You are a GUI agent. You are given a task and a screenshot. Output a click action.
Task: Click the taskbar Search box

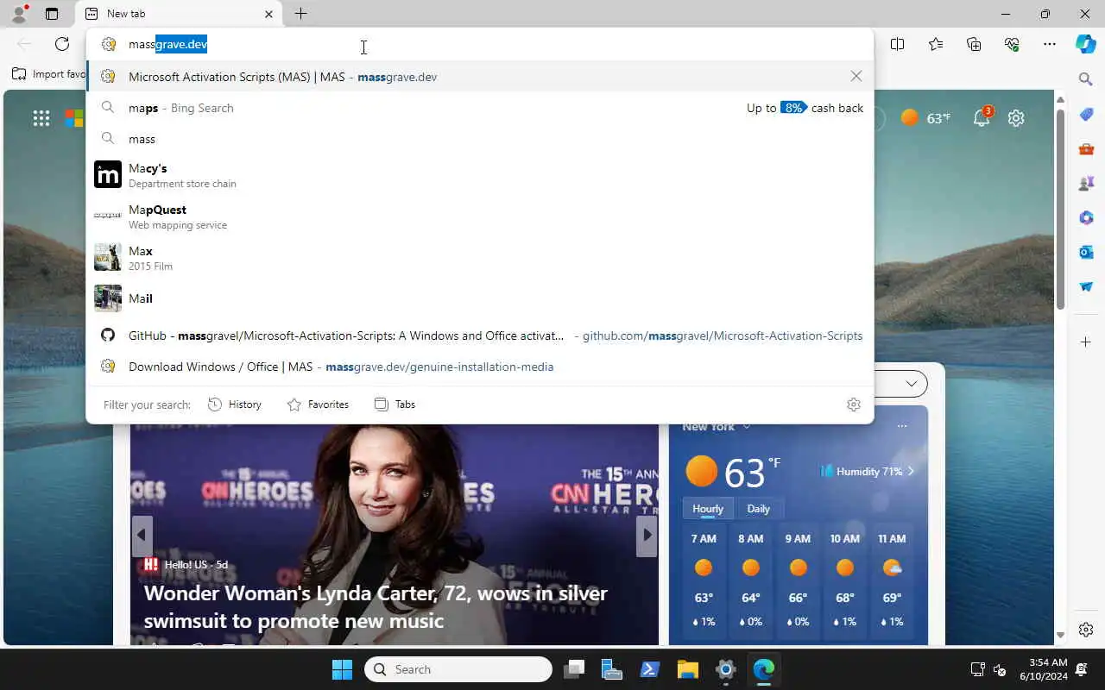click(x=458, y=669)
